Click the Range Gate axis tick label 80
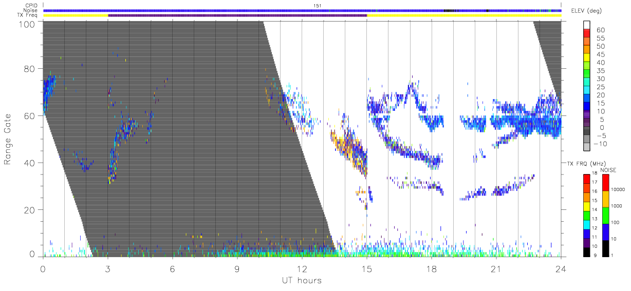The height and width of the screenshot is (291, 631). coord(30,69)
